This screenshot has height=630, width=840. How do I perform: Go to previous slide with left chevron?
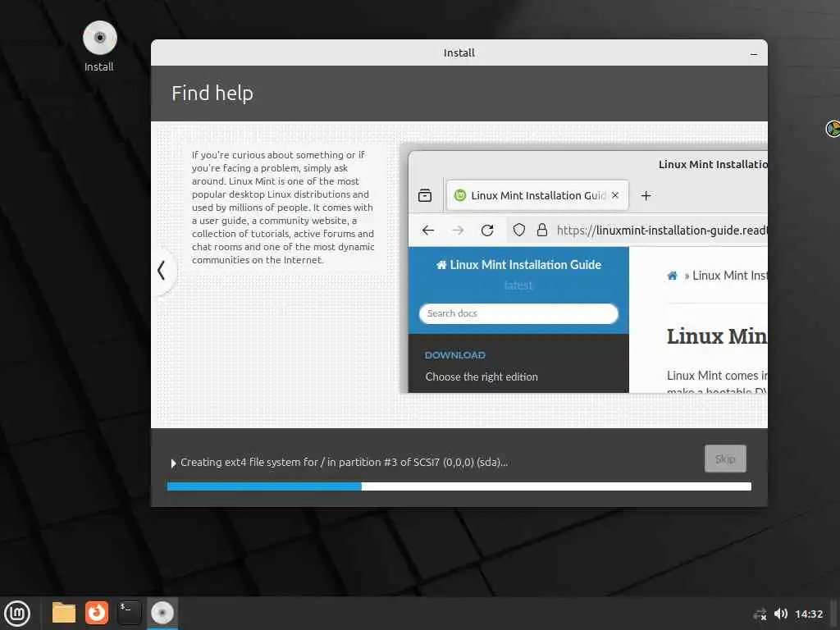(162, 271)
